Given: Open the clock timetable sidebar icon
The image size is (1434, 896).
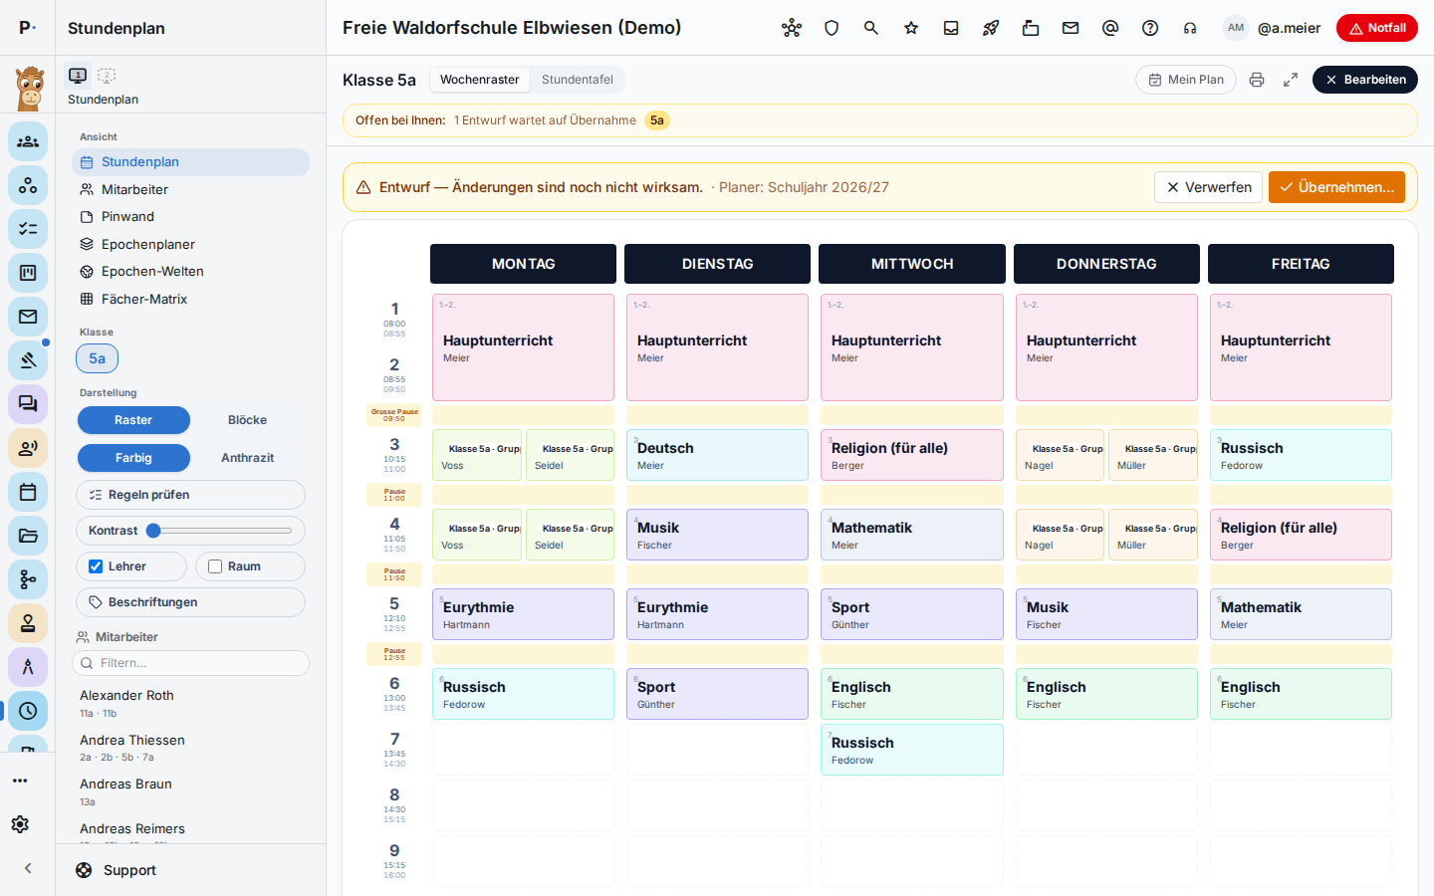Looking at the screenshot, I should (x=28, y=711).
